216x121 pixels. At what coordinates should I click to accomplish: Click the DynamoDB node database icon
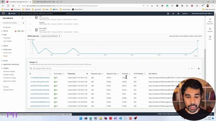36,30
